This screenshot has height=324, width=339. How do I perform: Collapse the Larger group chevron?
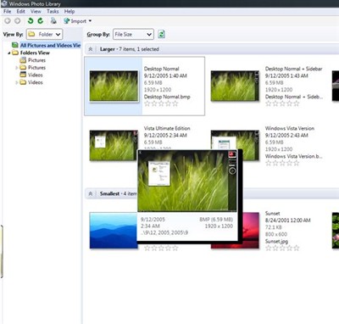click(x=91, y=49)
